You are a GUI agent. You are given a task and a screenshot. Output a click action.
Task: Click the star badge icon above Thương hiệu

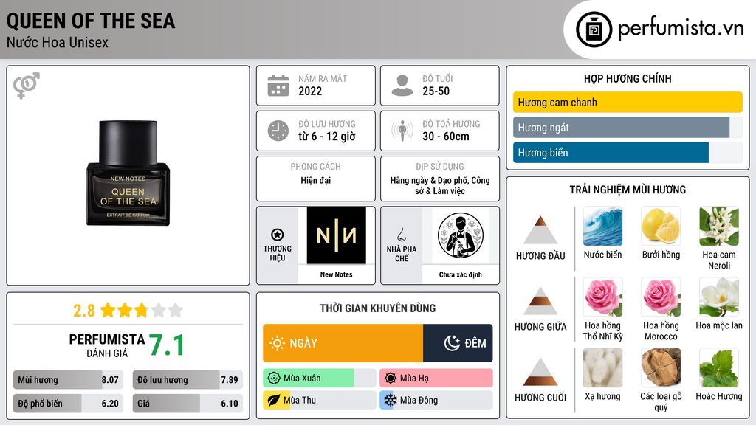click(278, 235)
